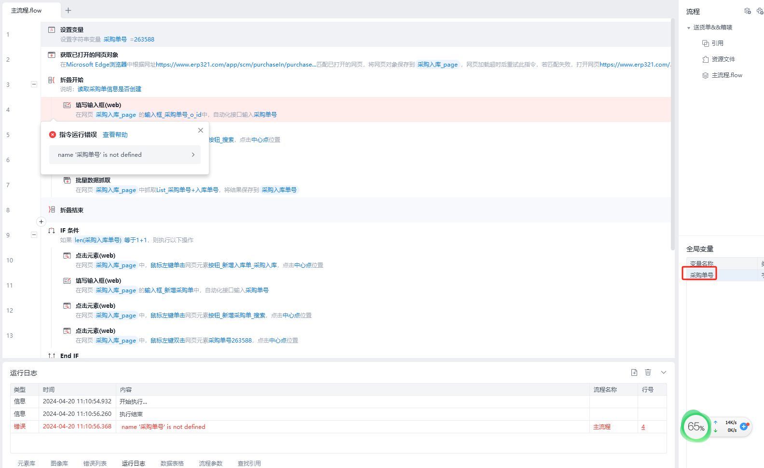Click the len(采购入库单号) condition expression
This screenshot has height=468, width=764.
pyautogui.click(x=98, y=240)
